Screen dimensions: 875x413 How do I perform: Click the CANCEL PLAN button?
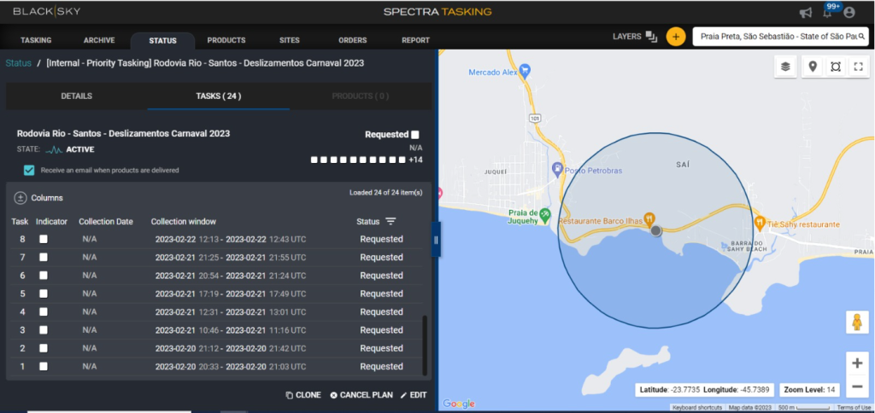(361, 395)
